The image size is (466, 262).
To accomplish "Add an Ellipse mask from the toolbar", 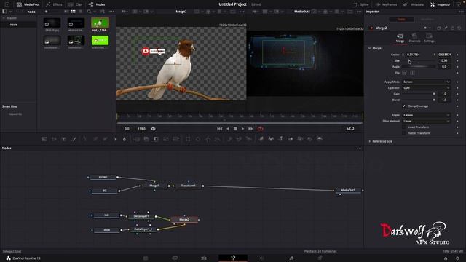I will pos(198,139).
